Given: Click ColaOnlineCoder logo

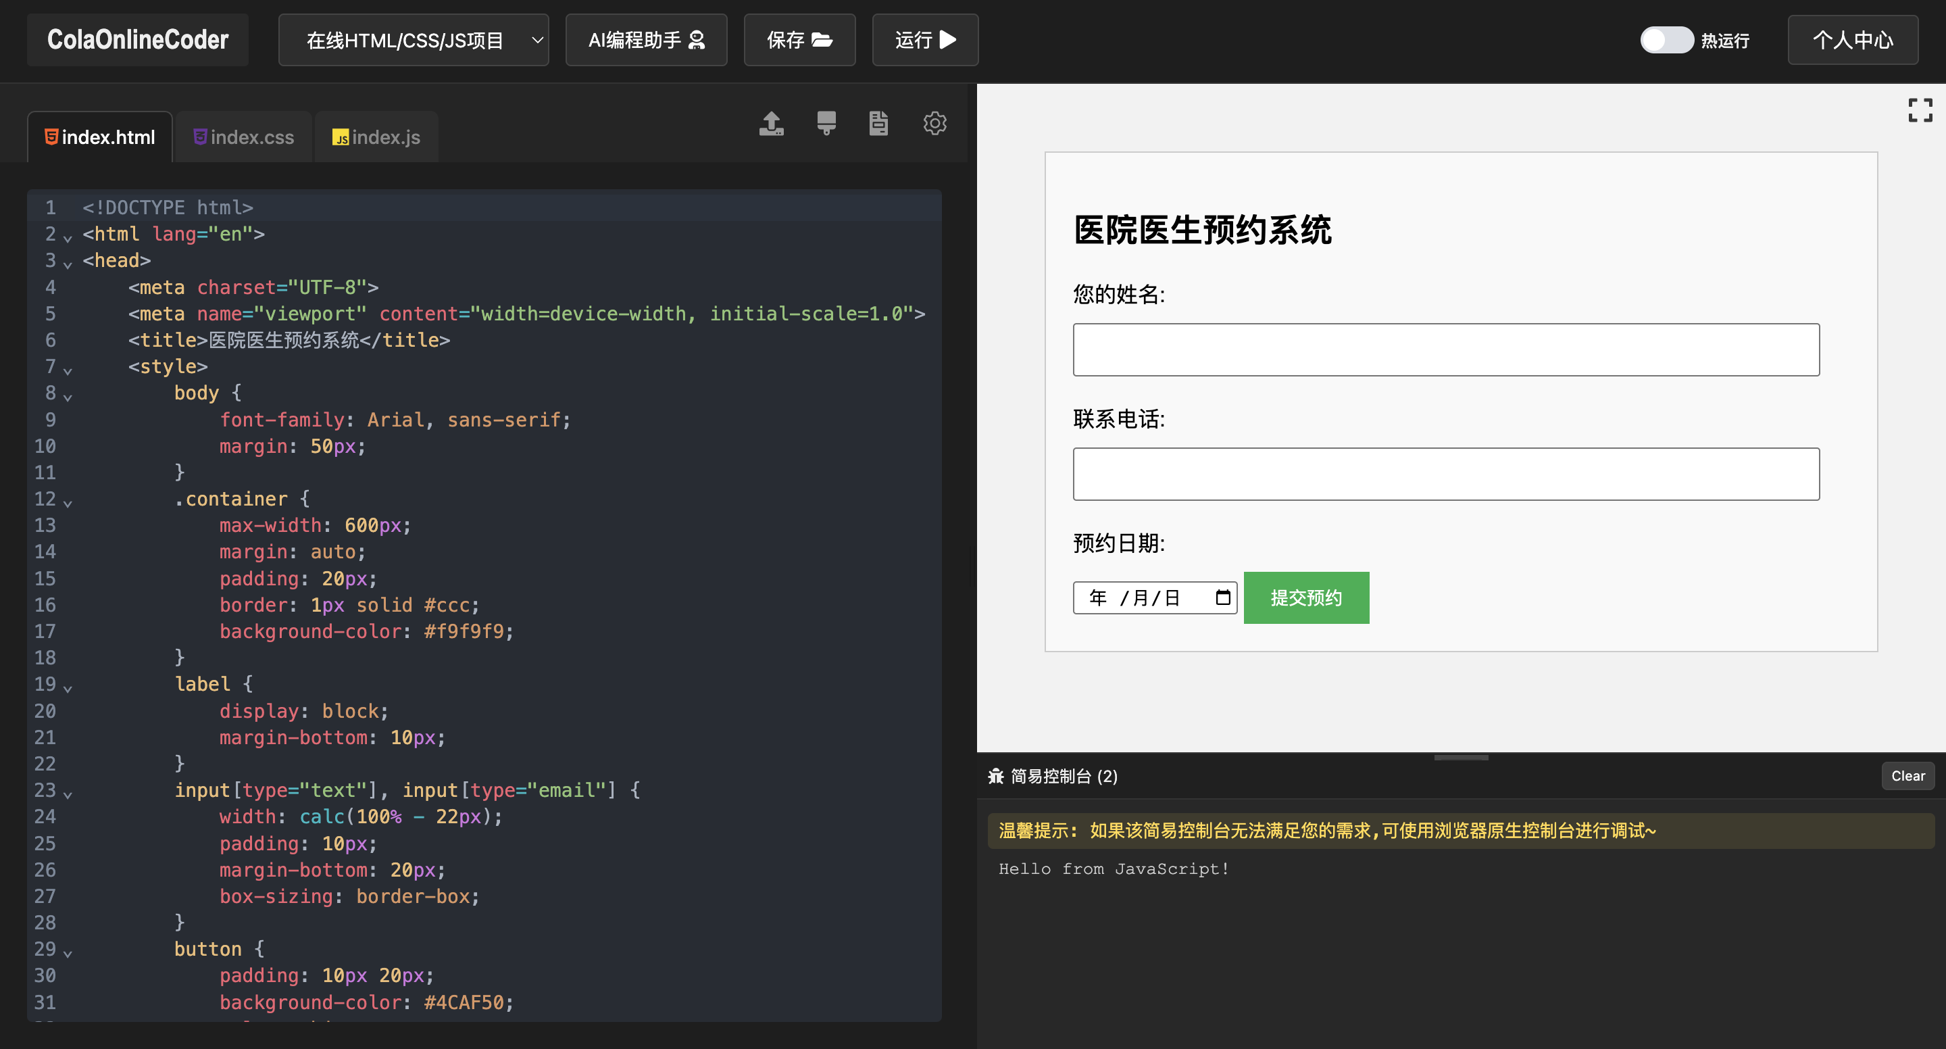Looking at the screenshot, I should pyautogui.click(x=137, y=39).
